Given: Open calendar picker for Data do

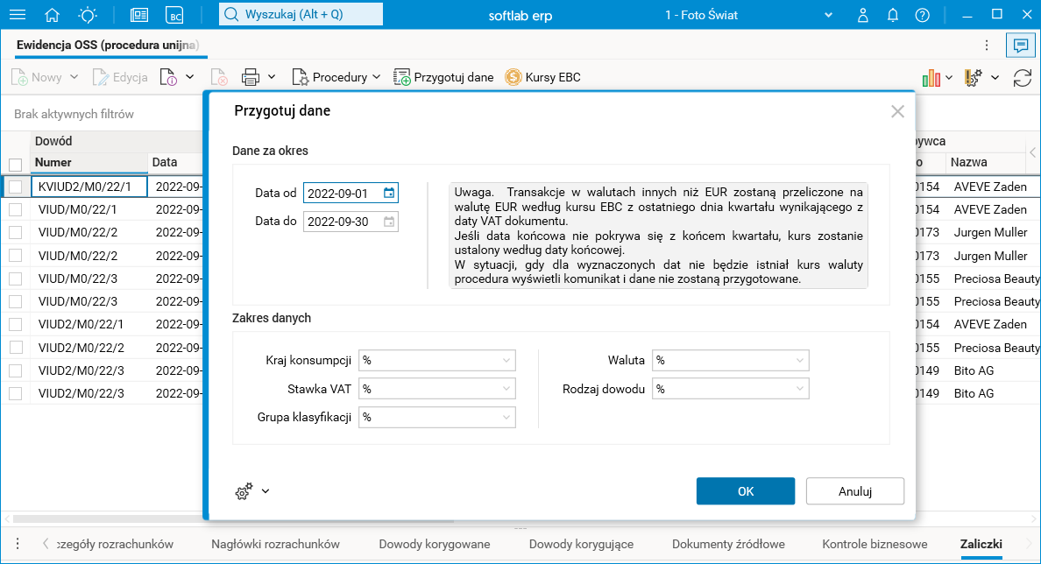Looking at the screenshot, I should pyautogui.click(x=389, y=222).
